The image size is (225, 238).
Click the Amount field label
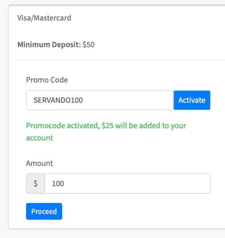(40, 163)
